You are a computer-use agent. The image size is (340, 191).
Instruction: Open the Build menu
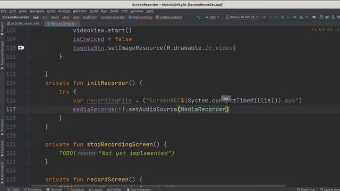(x=93, y=11)
